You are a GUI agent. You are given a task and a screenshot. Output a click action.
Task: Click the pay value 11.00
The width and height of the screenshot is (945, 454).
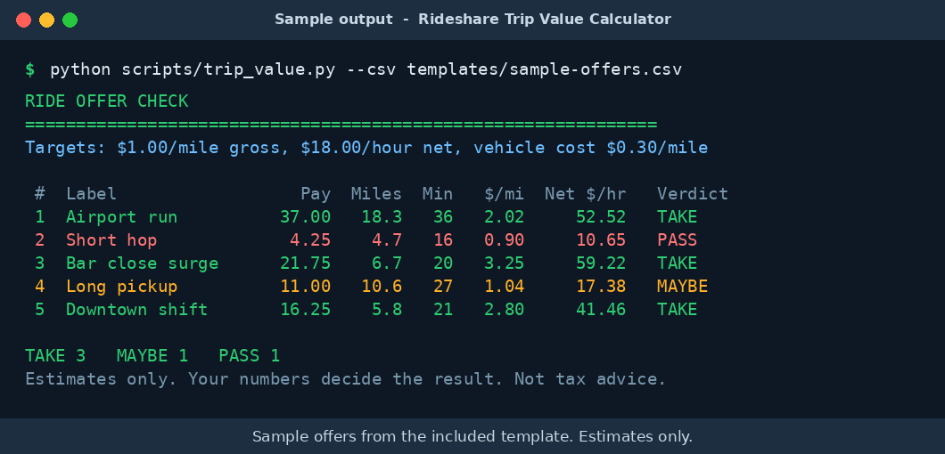[x=306, y=287]
